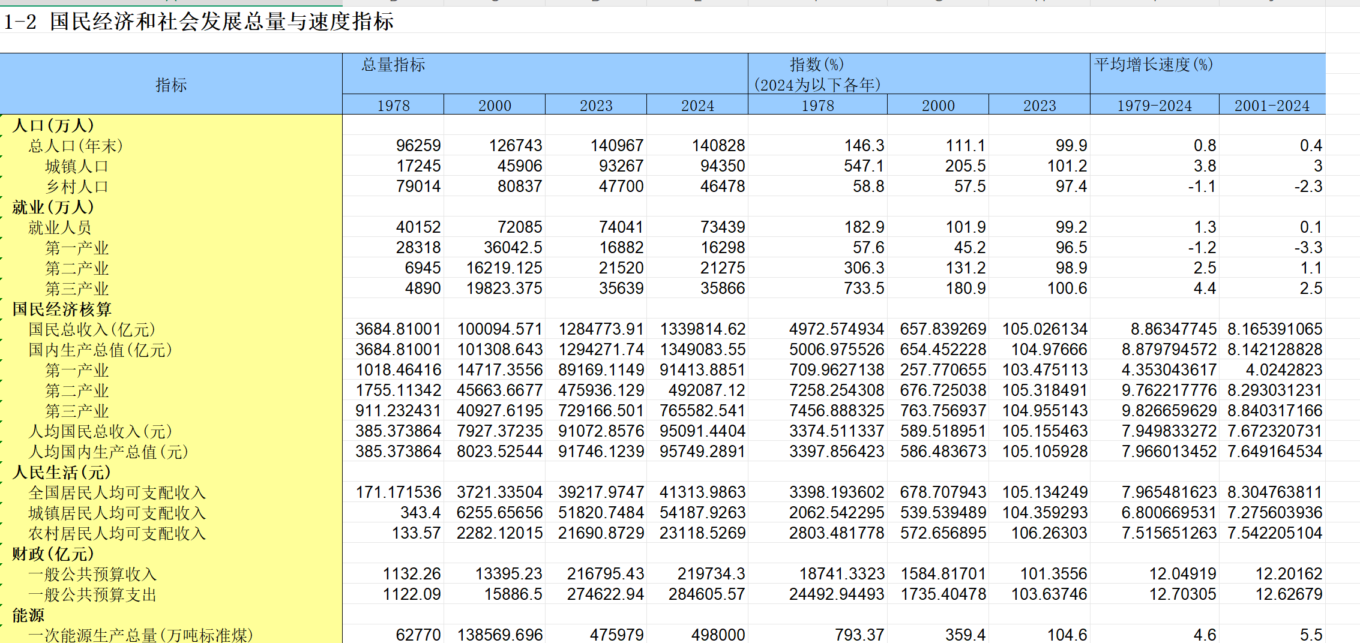1360x643 pixels.
Task: Select the 国民经济核算 section label
Action: pyautogui.click(x=62, y=309)
